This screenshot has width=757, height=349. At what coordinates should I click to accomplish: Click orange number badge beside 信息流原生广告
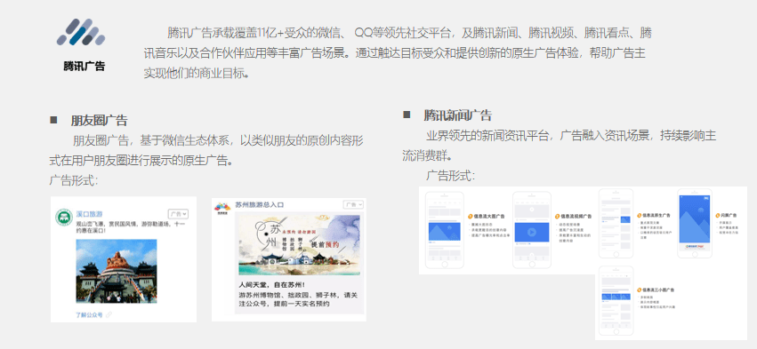pos(640,215)
